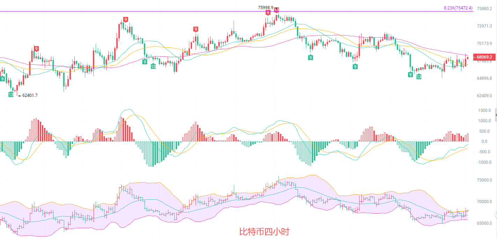Click the red 9 marker directly left of the red 13
The image size is (497, 239).
[x=268, y=13]
